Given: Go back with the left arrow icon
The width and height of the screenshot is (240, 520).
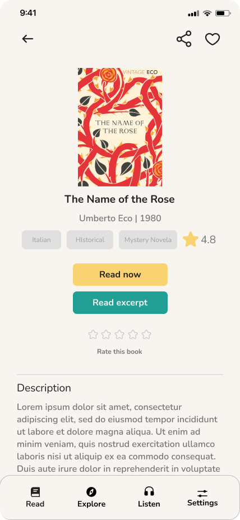Looking at the screenshot, I should [x=28, y=39].
